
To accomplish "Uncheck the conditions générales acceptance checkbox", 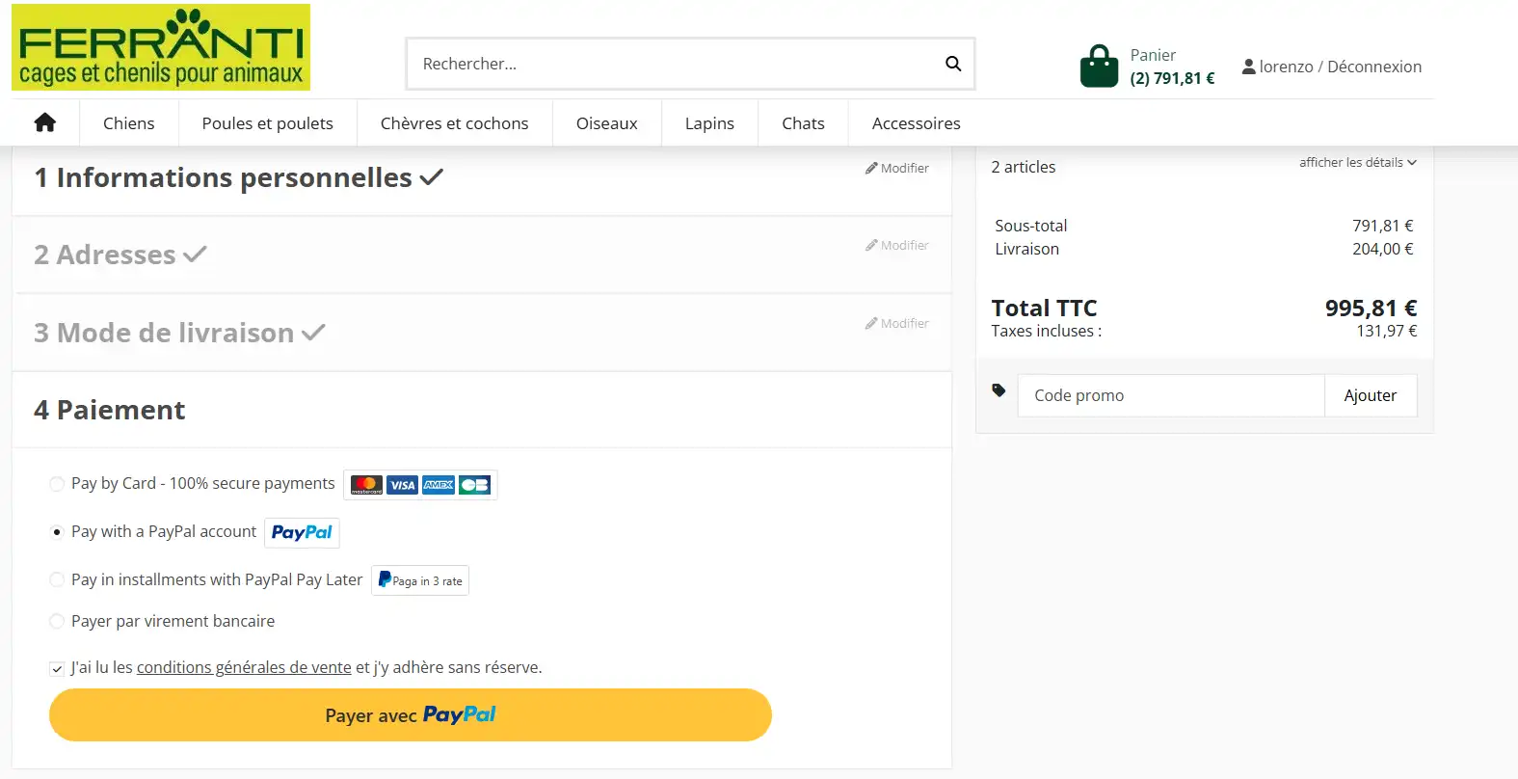I will pos(57,668).
